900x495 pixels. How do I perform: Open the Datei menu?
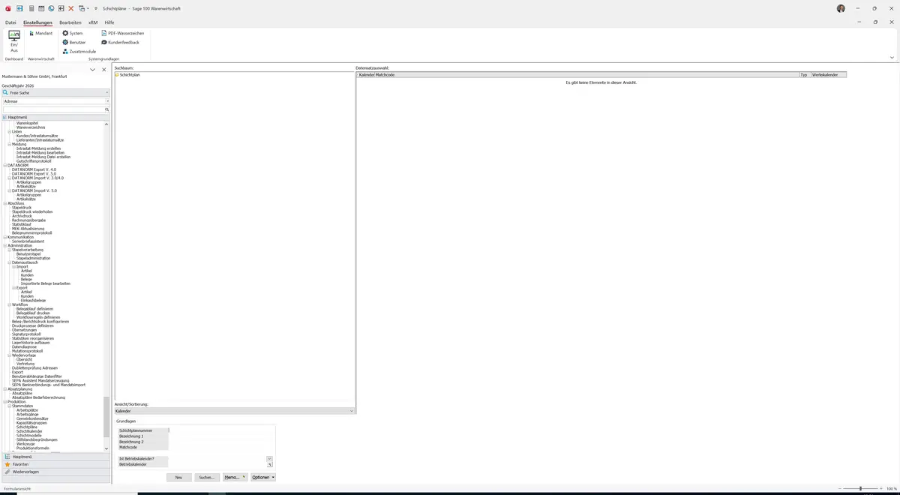[x=10, y=22]
